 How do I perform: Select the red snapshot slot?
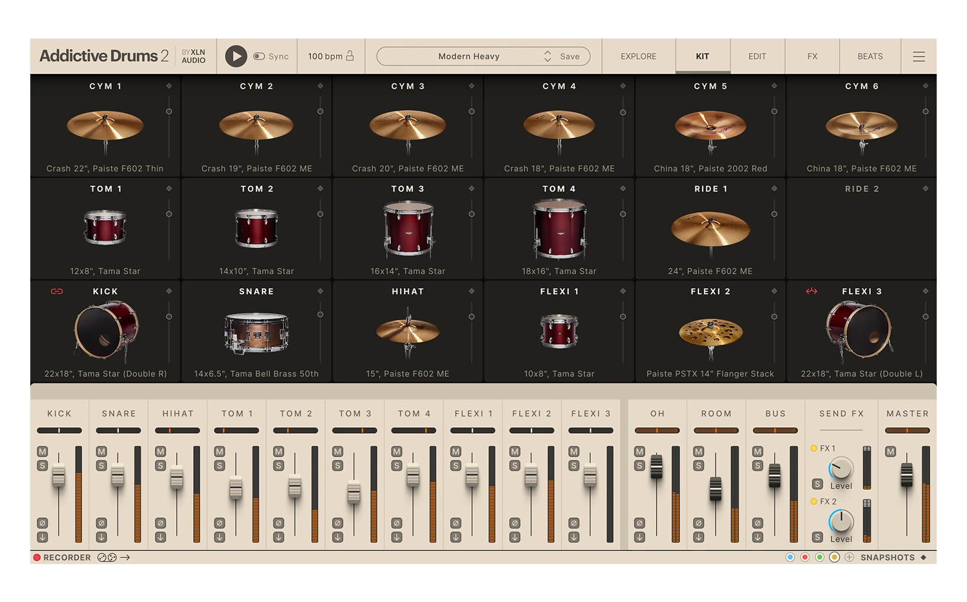tap(805, 558)
